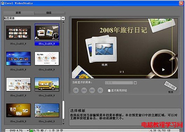Go to the last menu page button
This screenshot has width=185, height=132.
pos(100,90)
